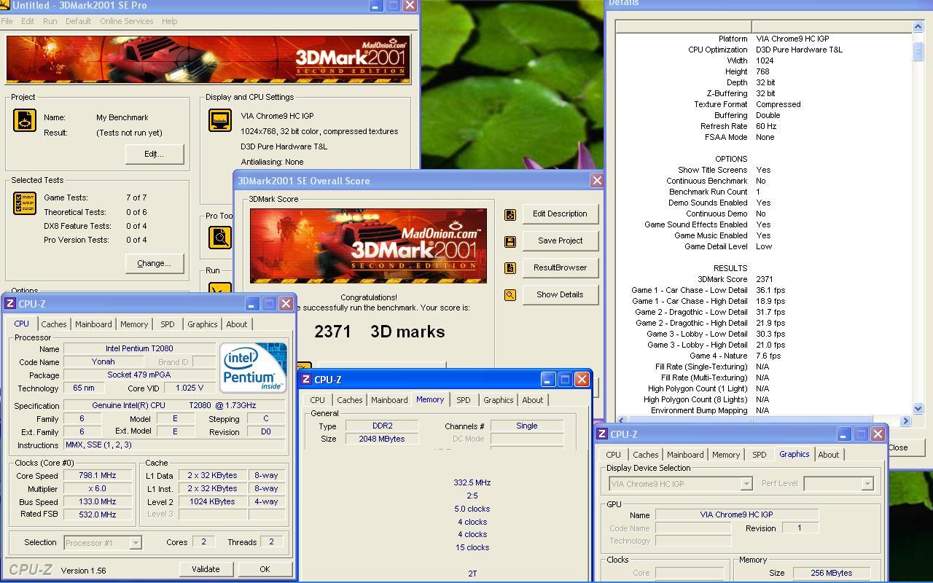Click the Project document icon in 3DMark

coord(25,120)
